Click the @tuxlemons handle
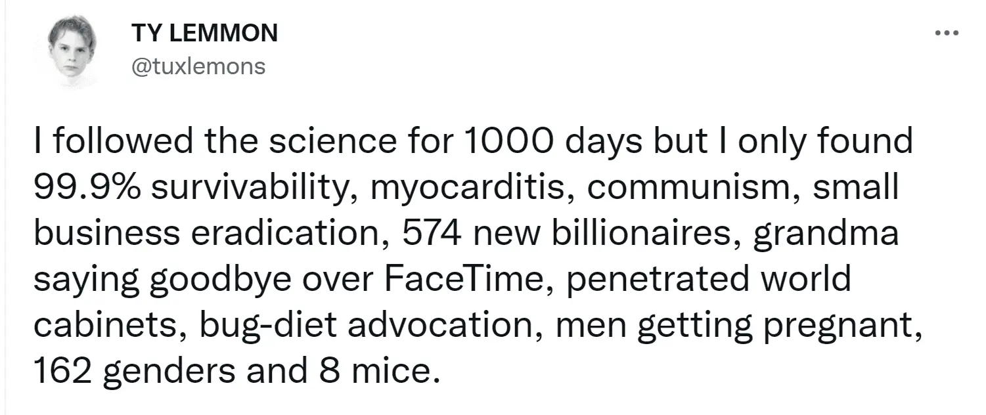Image resolution: width=986 pixels, height=415 pixels. (x=199, y=66)
